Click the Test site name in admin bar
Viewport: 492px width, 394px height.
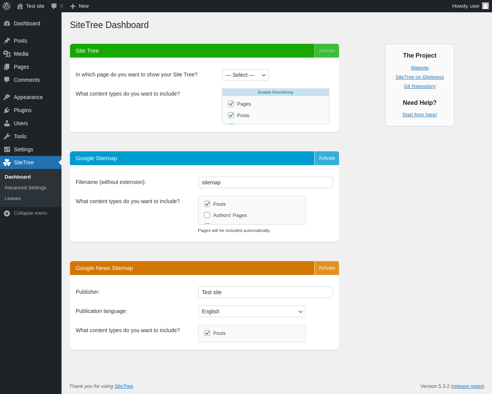(x=35, y=6)
